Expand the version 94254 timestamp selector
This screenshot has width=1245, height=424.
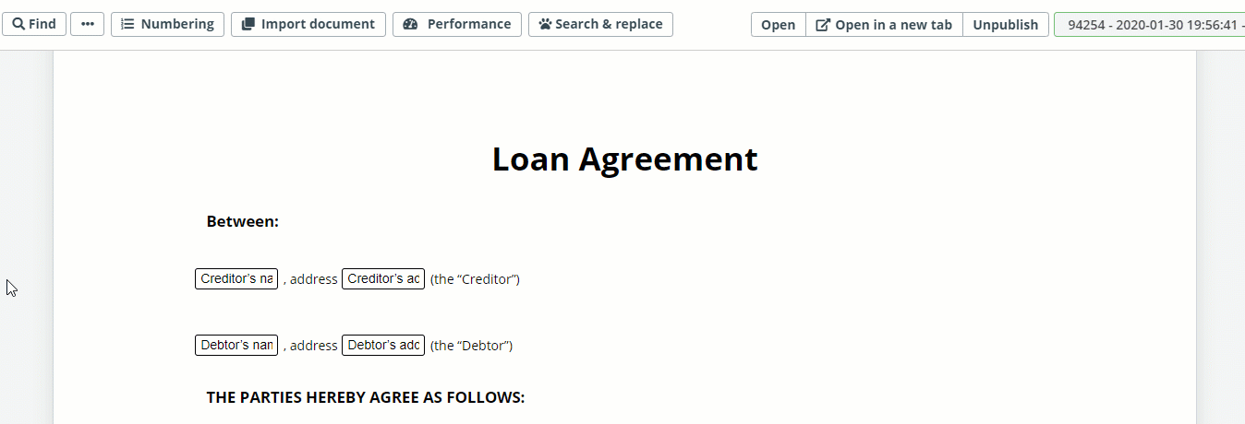point(1150,25)
